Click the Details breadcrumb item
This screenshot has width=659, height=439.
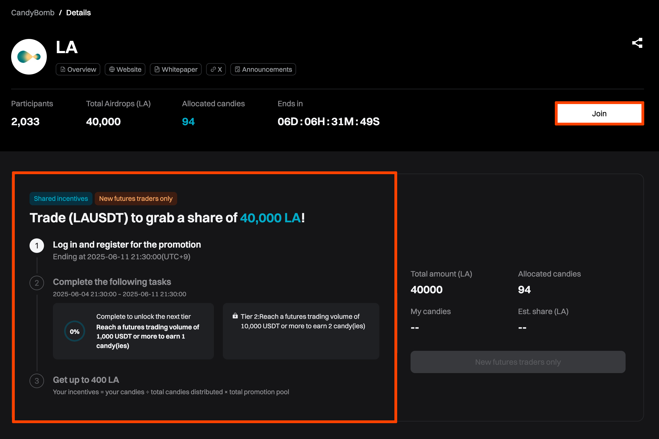tap(79, 13)
